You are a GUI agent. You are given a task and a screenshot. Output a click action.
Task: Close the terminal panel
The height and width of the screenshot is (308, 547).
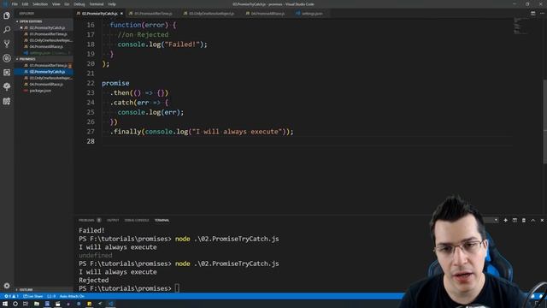pos(542,221)
